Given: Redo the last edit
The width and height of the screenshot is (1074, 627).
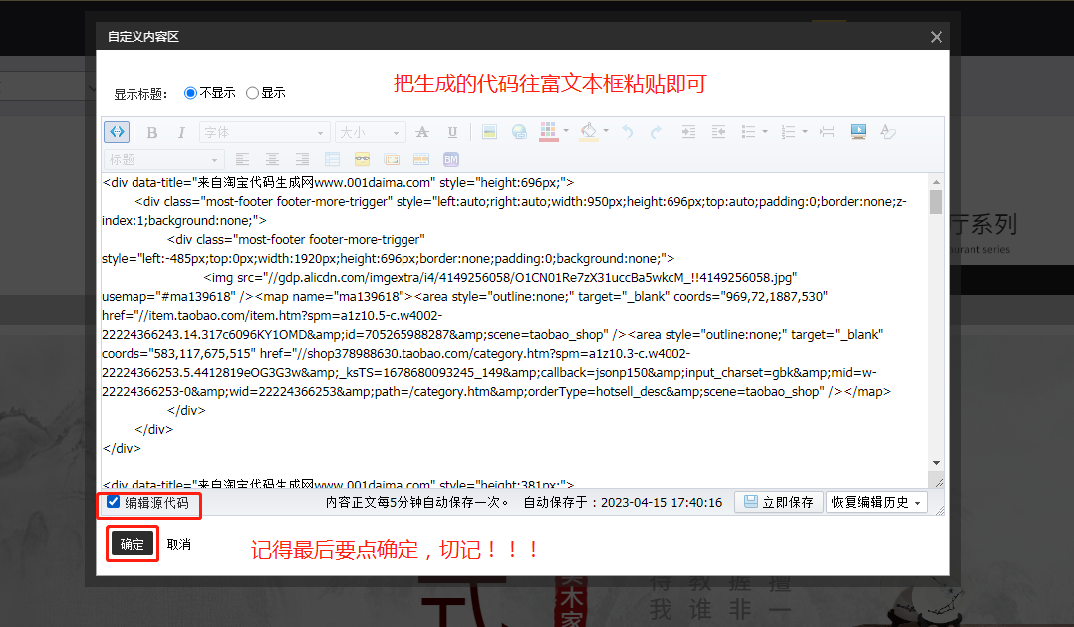Looking at the screenshot, I should pyautogui.click(x=656, y=132).
